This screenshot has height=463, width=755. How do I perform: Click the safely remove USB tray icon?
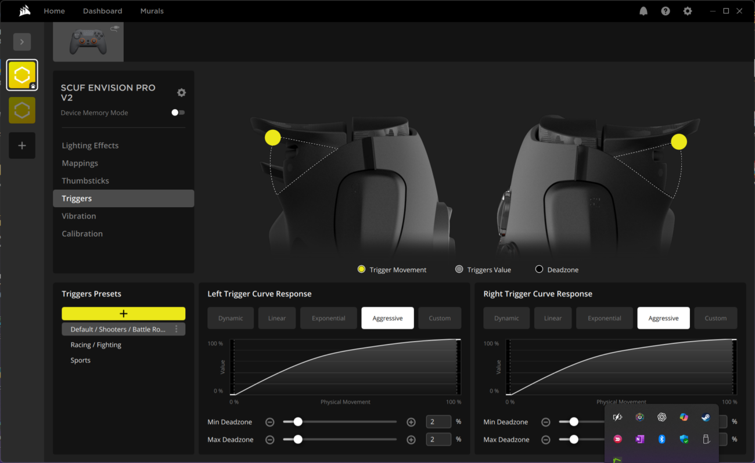(x=706, y=439)
